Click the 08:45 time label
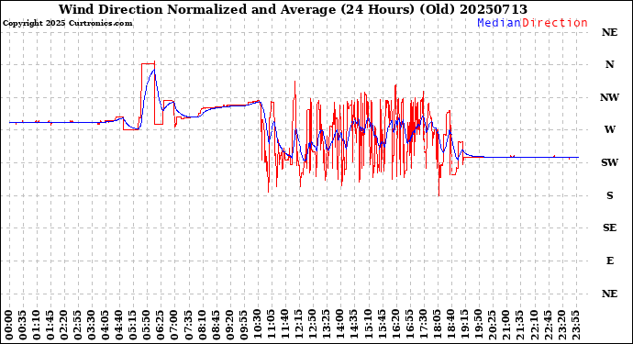Screen dimensions: 633x344 click(216, 325)
